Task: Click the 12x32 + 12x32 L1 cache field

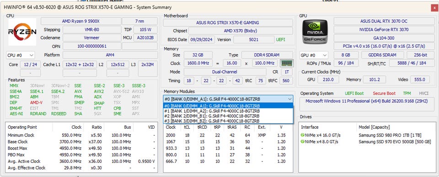Action: tap(80, 64)
